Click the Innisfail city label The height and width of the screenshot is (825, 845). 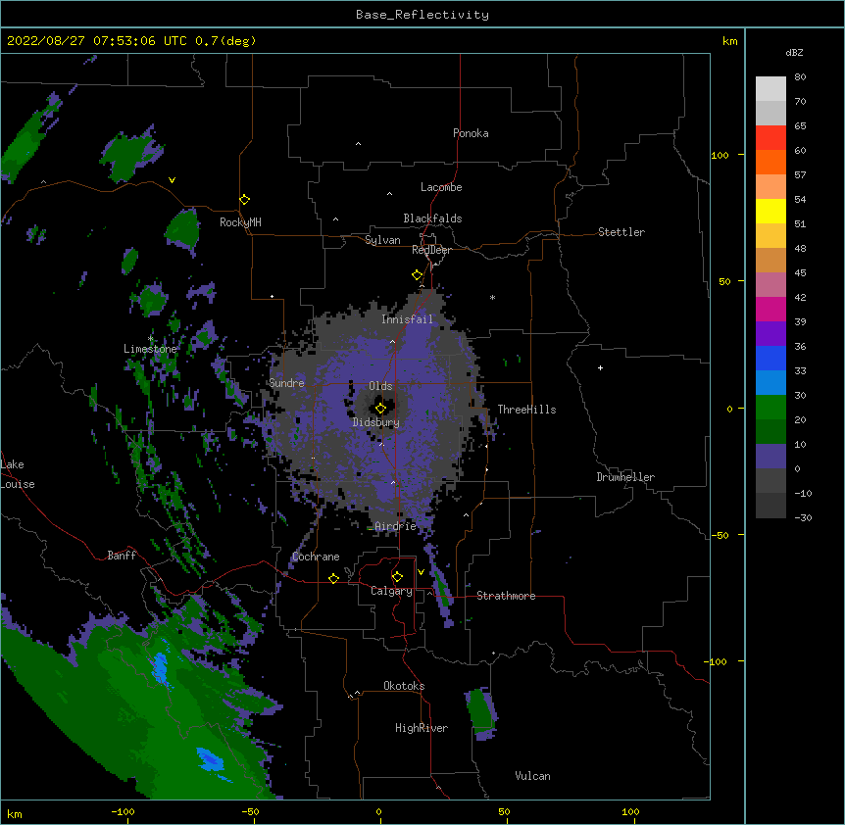click(x=407, y=319)
